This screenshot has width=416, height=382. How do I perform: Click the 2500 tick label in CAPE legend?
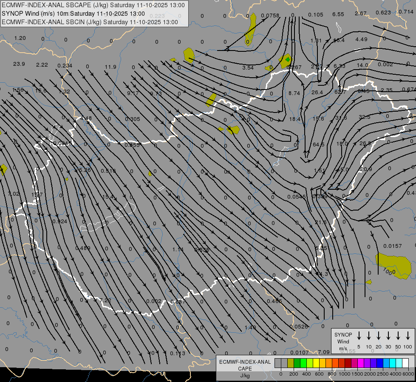(382, 374)
